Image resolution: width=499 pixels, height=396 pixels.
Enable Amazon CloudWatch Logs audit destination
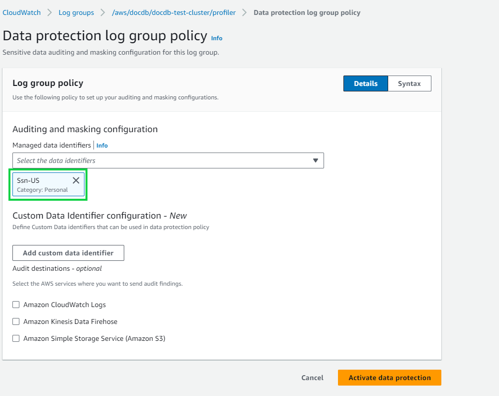click(16, 305)
